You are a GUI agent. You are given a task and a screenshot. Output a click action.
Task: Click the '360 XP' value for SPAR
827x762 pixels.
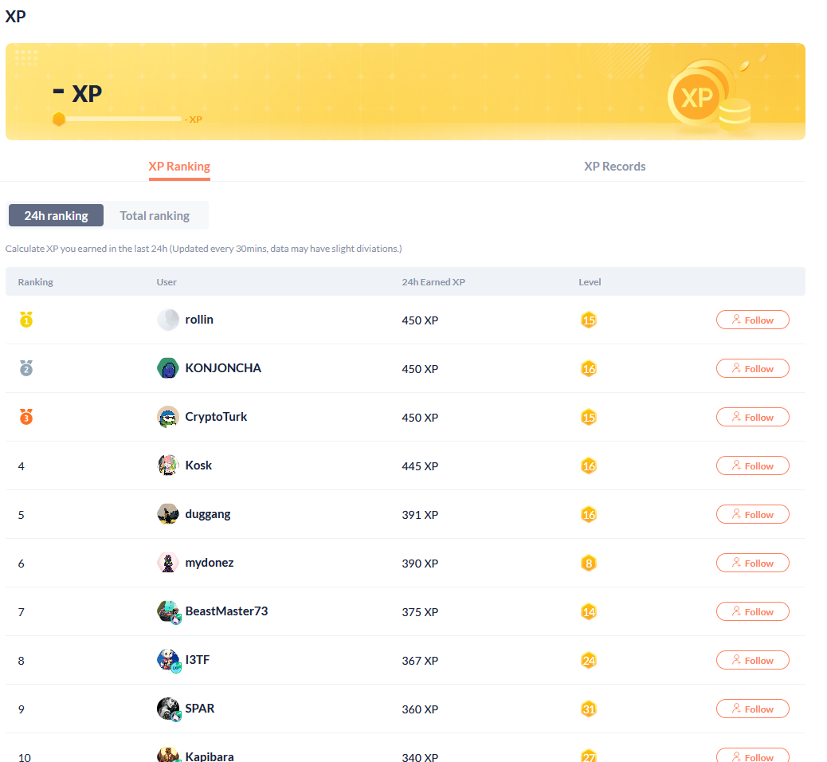pos(420,709)
